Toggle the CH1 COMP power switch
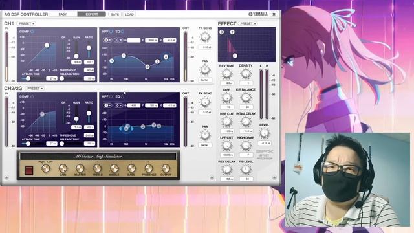Image resolution: width=414 pixels, height=233 pixels. coord(32,32)
